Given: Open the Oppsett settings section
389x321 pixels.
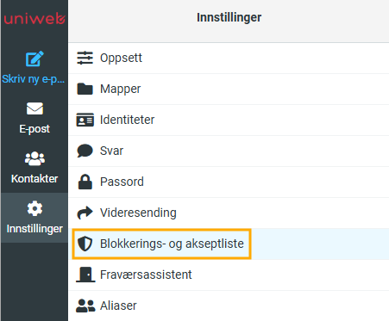Looking at the screenshot, I should (229, 58).
